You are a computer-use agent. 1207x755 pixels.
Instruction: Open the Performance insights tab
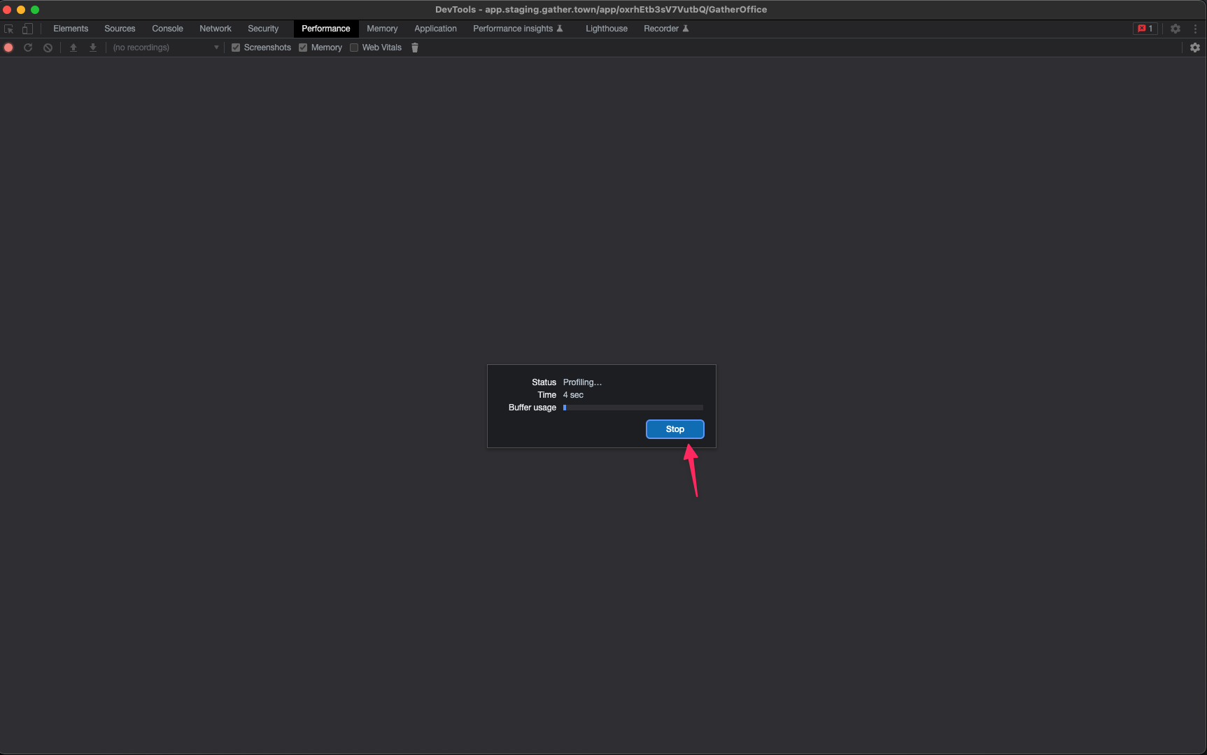point(518,29)
